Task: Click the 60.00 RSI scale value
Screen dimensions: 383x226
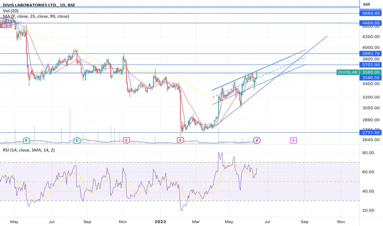Action: pyautogui.click(x=368, y=172)
